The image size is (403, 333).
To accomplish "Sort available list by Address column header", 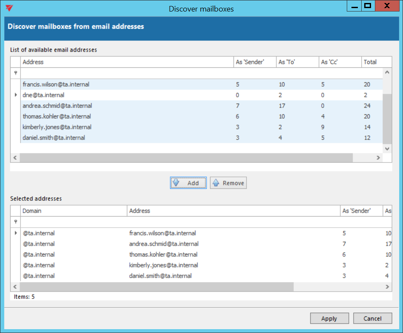I will [127, 62].
